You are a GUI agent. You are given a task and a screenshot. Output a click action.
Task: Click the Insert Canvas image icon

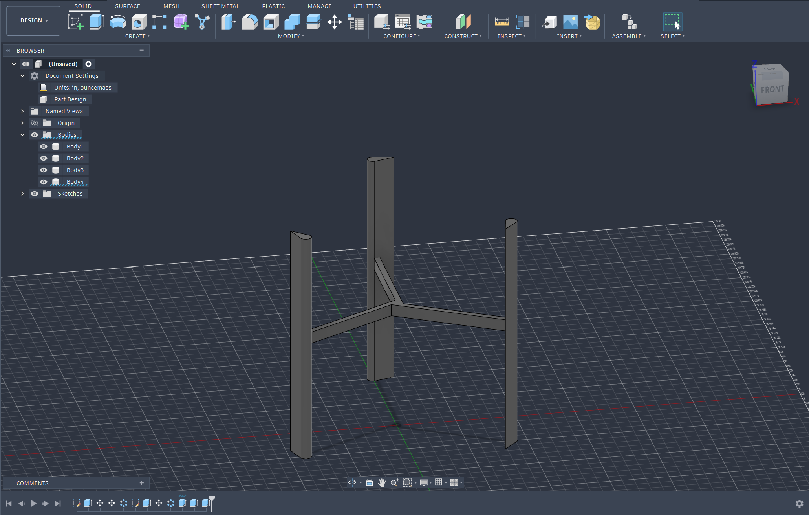click(571, 22)
